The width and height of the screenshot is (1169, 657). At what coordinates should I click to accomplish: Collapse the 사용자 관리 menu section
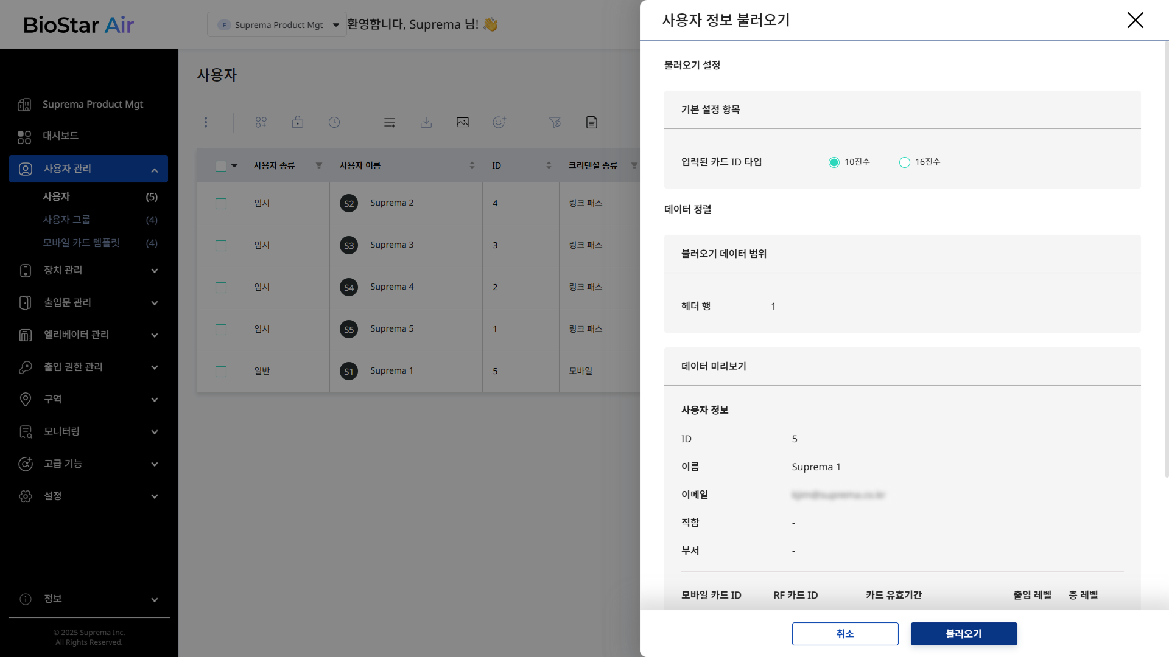(154, 170)
